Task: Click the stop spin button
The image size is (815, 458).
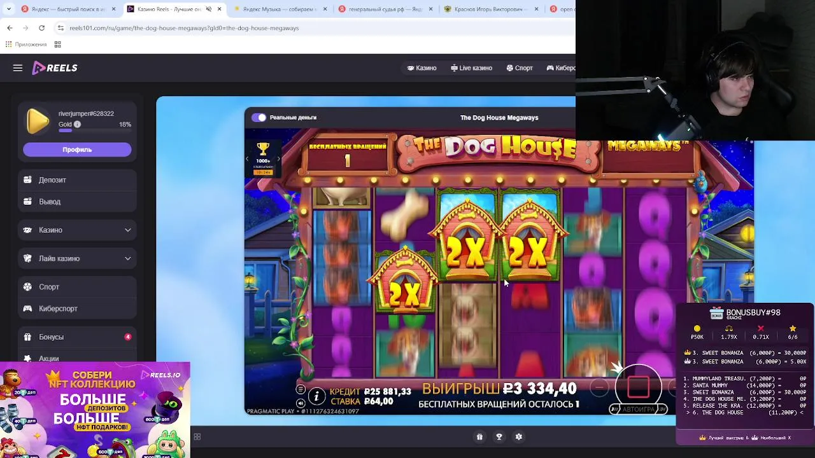Action: click(639, 386)
